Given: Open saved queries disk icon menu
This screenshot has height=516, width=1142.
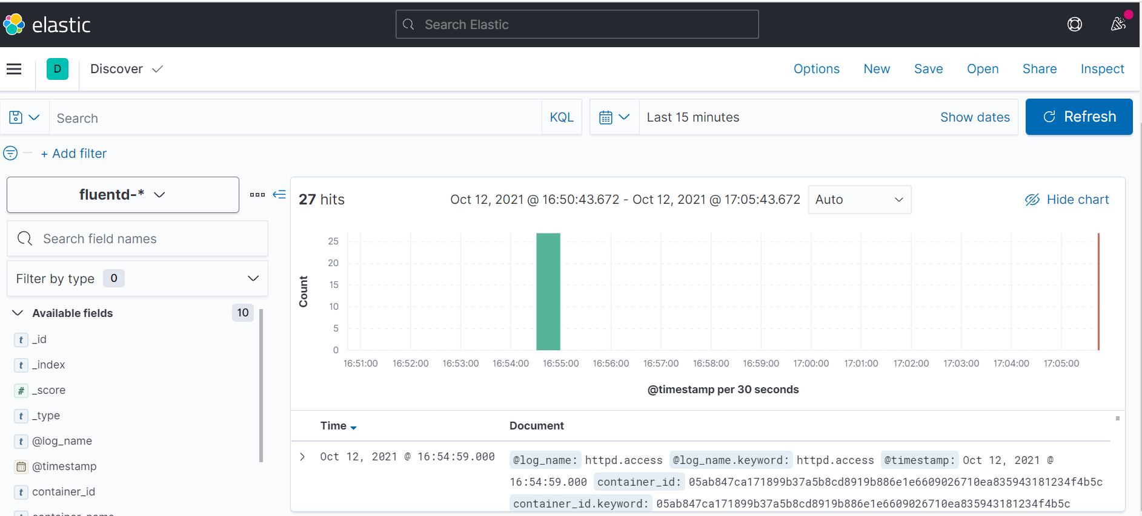Looking at the screenshot, I should (x=24, y=117).
